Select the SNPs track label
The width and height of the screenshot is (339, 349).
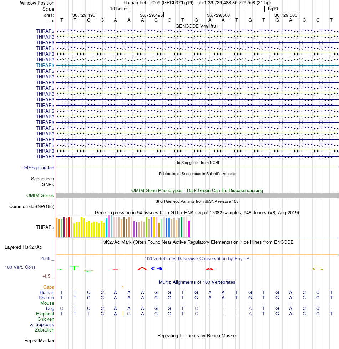tap(48, 185)
